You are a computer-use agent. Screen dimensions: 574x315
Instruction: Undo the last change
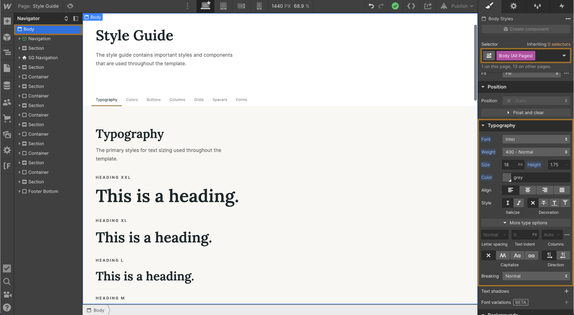(x=371, y=6)
